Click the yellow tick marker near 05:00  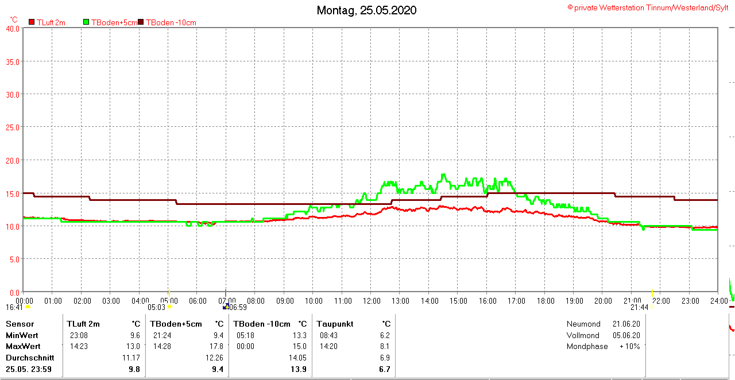click(x=169, y=293)
